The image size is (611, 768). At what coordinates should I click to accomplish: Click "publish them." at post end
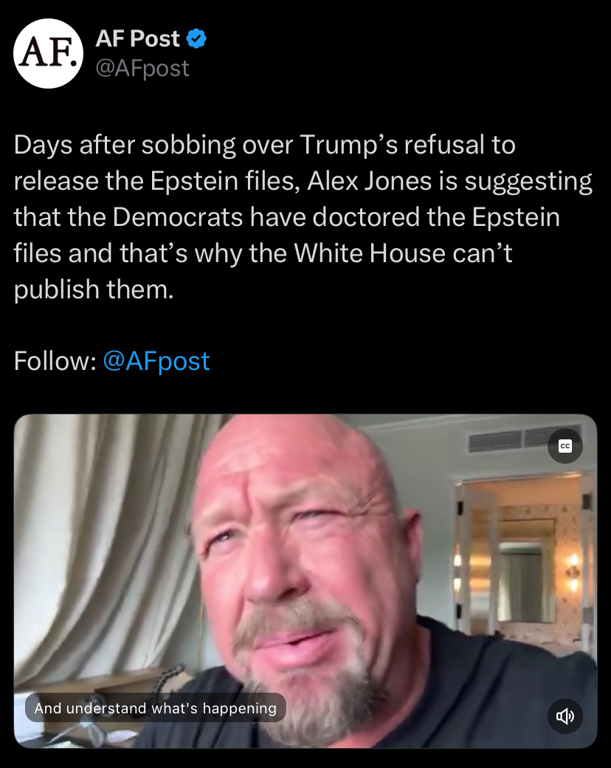94,289
